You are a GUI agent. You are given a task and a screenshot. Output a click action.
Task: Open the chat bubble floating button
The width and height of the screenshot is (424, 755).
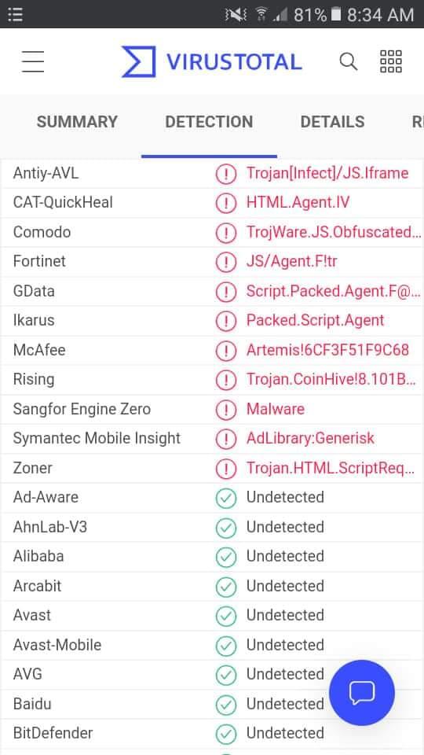click(x=361, y=692)
